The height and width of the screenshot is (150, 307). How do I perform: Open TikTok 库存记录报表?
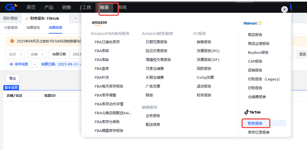pyautogui.click(x=259, y=133)
